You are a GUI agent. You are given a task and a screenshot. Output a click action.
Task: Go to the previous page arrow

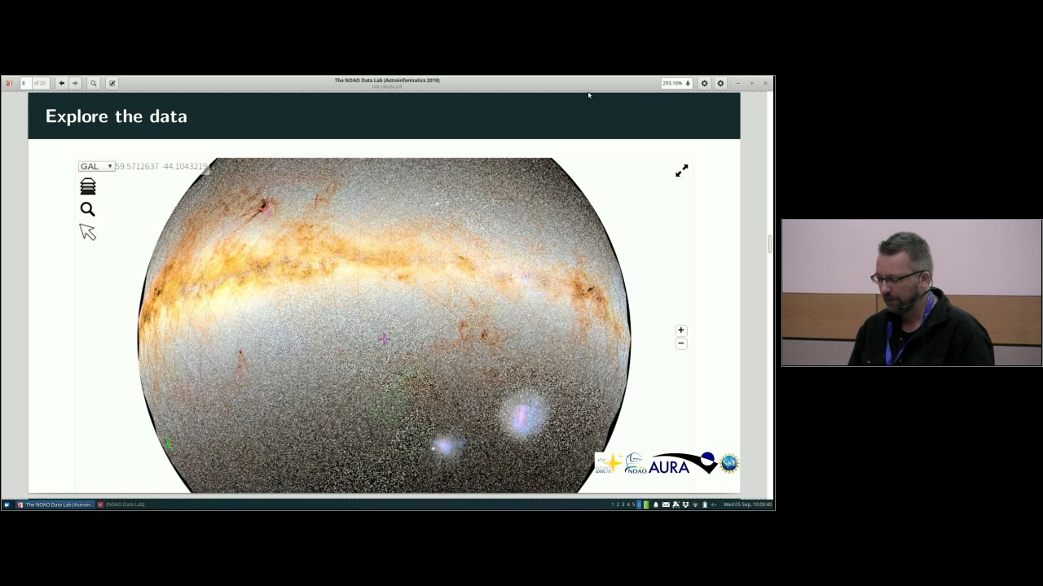(x=61, y=83)
